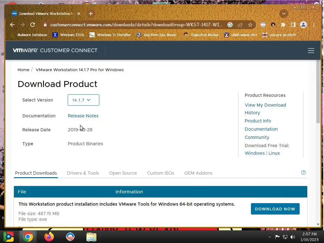The height and width of the screenshot is (243, 324).
Task: Open the VMware hamburger menu
Action: pyautogui.click(x=311, y=51)
